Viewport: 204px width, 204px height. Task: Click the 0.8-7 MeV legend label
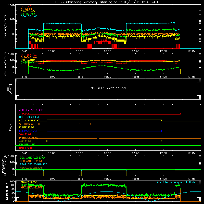pyautogui.click(x=28, y=60)
